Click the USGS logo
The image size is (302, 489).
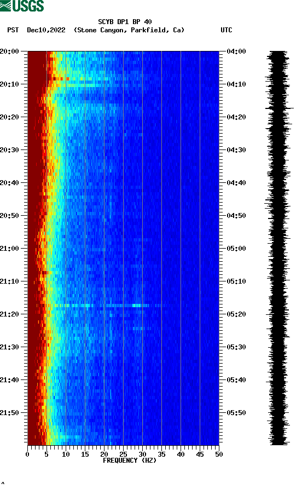tap(22, 5)
